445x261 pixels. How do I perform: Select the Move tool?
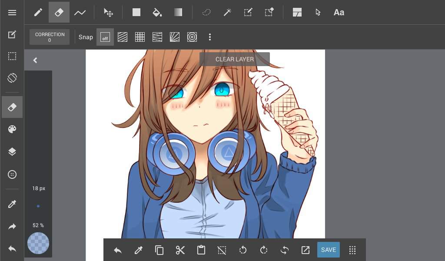click(108, 13)
